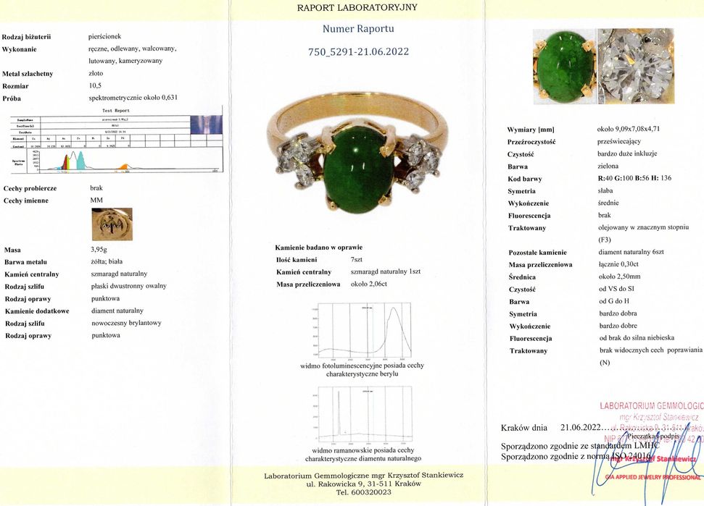Viewport: 704px width, 506px height.
Task: Click 'nowoczesny brylantowy' value
Action: click(127, 323)
